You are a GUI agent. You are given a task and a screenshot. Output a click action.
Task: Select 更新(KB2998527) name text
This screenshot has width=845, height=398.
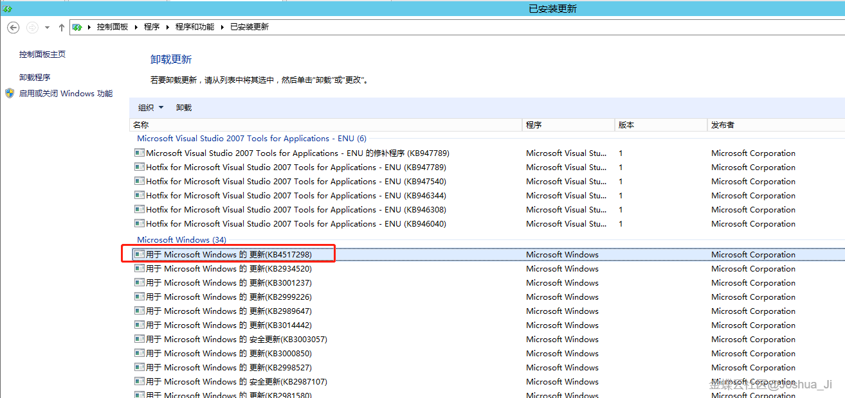pos(229,368)
